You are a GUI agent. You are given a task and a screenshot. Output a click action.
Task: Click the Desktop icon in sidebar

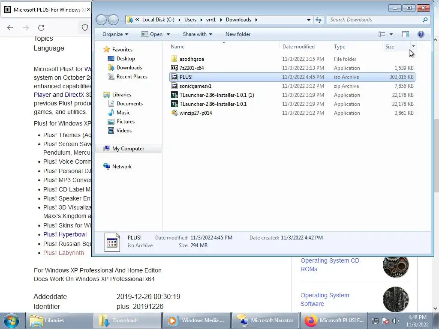[111, 58]
